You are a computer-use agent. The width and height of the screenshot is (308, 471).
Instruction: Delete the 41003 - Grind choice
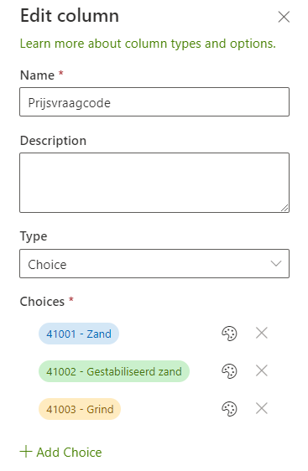pyautogui.click(x=262, y=408)
